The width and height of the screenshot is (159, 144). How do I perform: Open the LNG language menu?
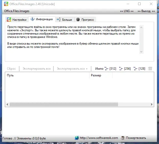coord(127,11)
